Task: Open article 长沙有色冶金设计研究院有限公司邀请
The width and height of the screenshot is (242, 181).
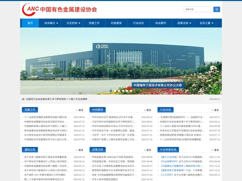Action: click(x=46, y=135)
